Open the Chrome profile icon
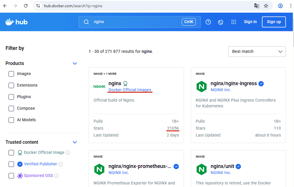Screen dimensions: 294x187 (x=280, y=6)
